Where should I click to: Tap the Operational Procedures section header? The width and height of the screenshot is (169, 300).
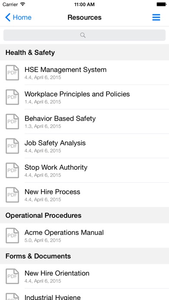tap(84, 215)
